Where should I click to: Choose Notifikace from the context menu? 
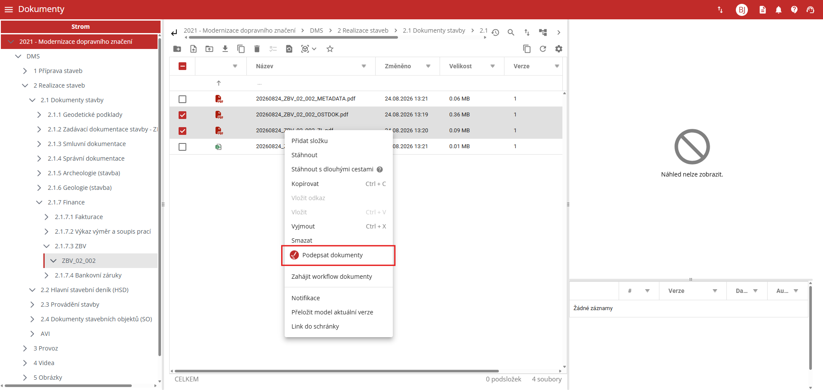[x=339, y=298]
